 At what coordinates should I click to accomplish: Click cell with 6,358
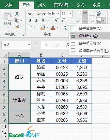[x=82, y=80]
